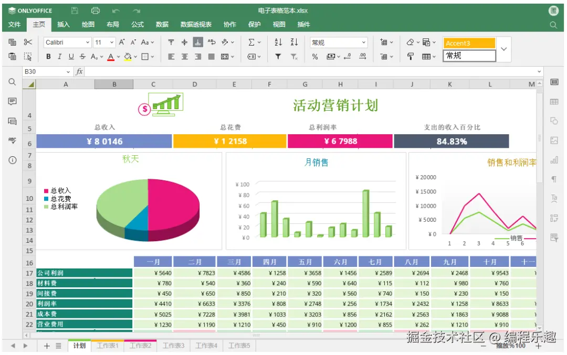
Task: Select the Accent3 cell style
Action: [x=469, y=43]
